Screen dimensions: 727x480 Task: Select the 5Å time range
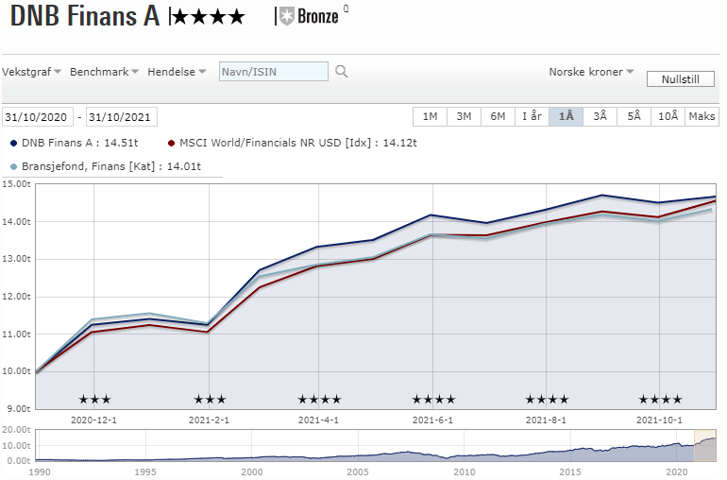pos(634,116)
